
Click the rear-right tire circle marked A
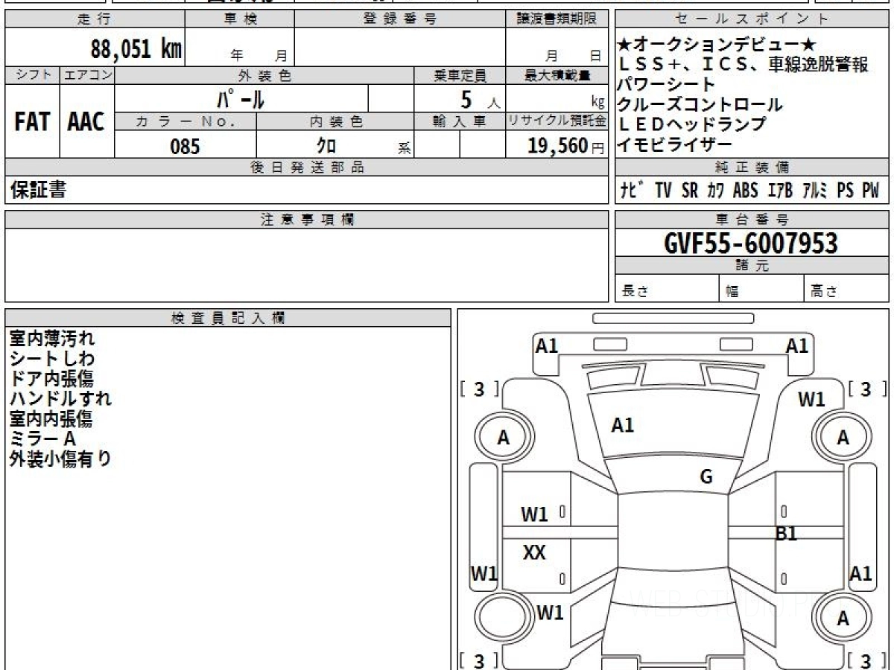843,618
